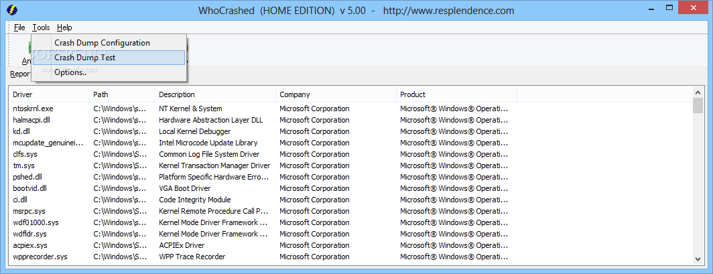The width and height of the screenshot is (713, 274).
Task: Click 'WPP Trace Recorder' description
Action: tap(192, 257)
